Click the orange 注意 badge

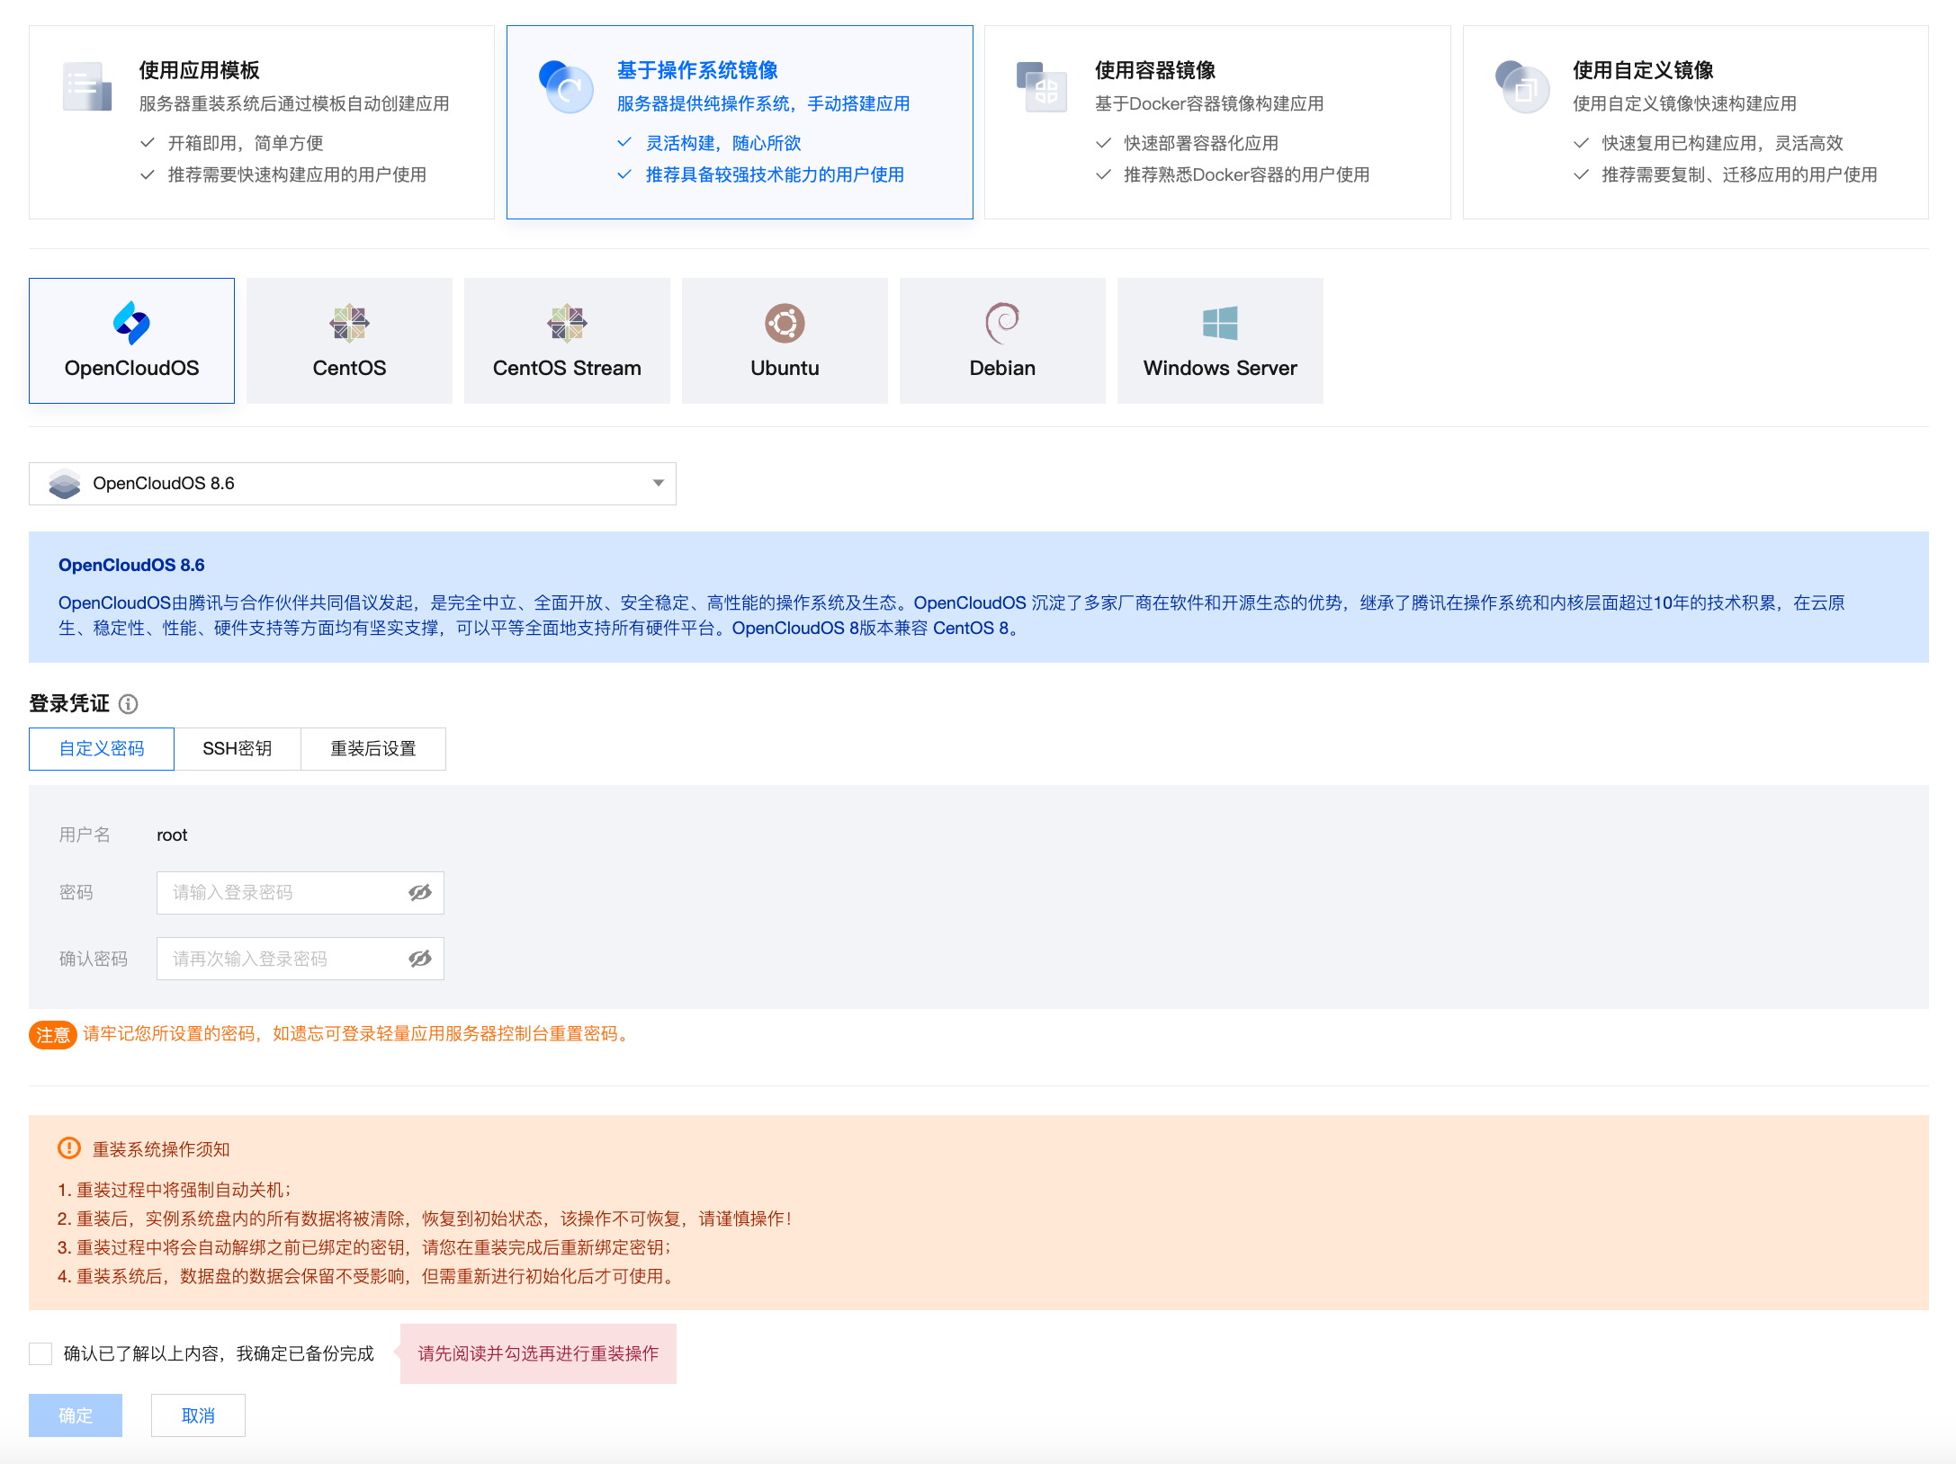(x=52, y=1035)
